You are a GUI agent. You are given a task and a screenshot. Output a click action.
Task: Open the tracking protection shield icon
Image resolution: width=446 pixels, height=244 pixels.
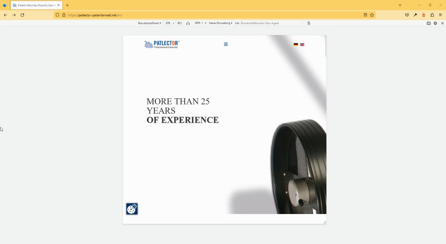click(x=57, y=15)
